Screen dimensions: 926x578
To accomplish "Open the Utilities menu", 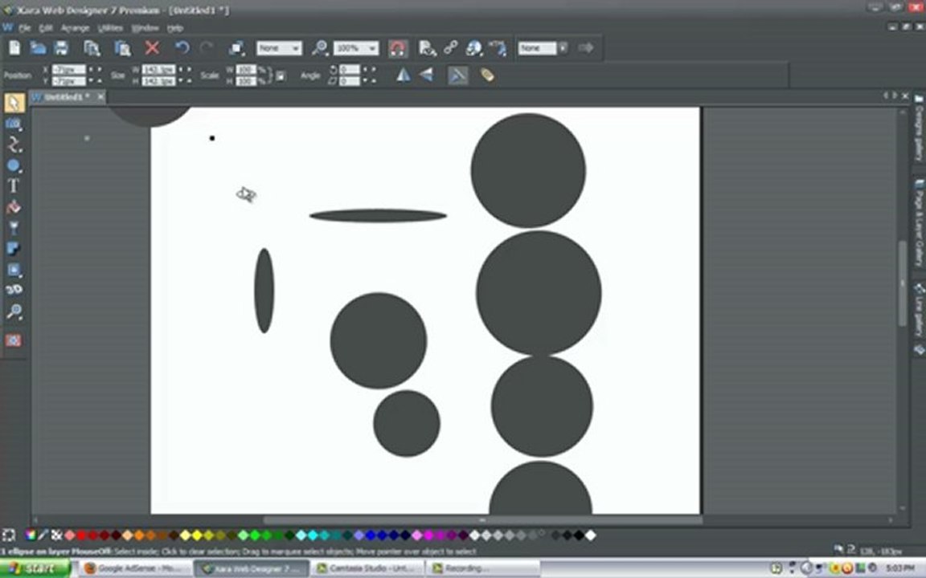I will [x=110, y=28].
